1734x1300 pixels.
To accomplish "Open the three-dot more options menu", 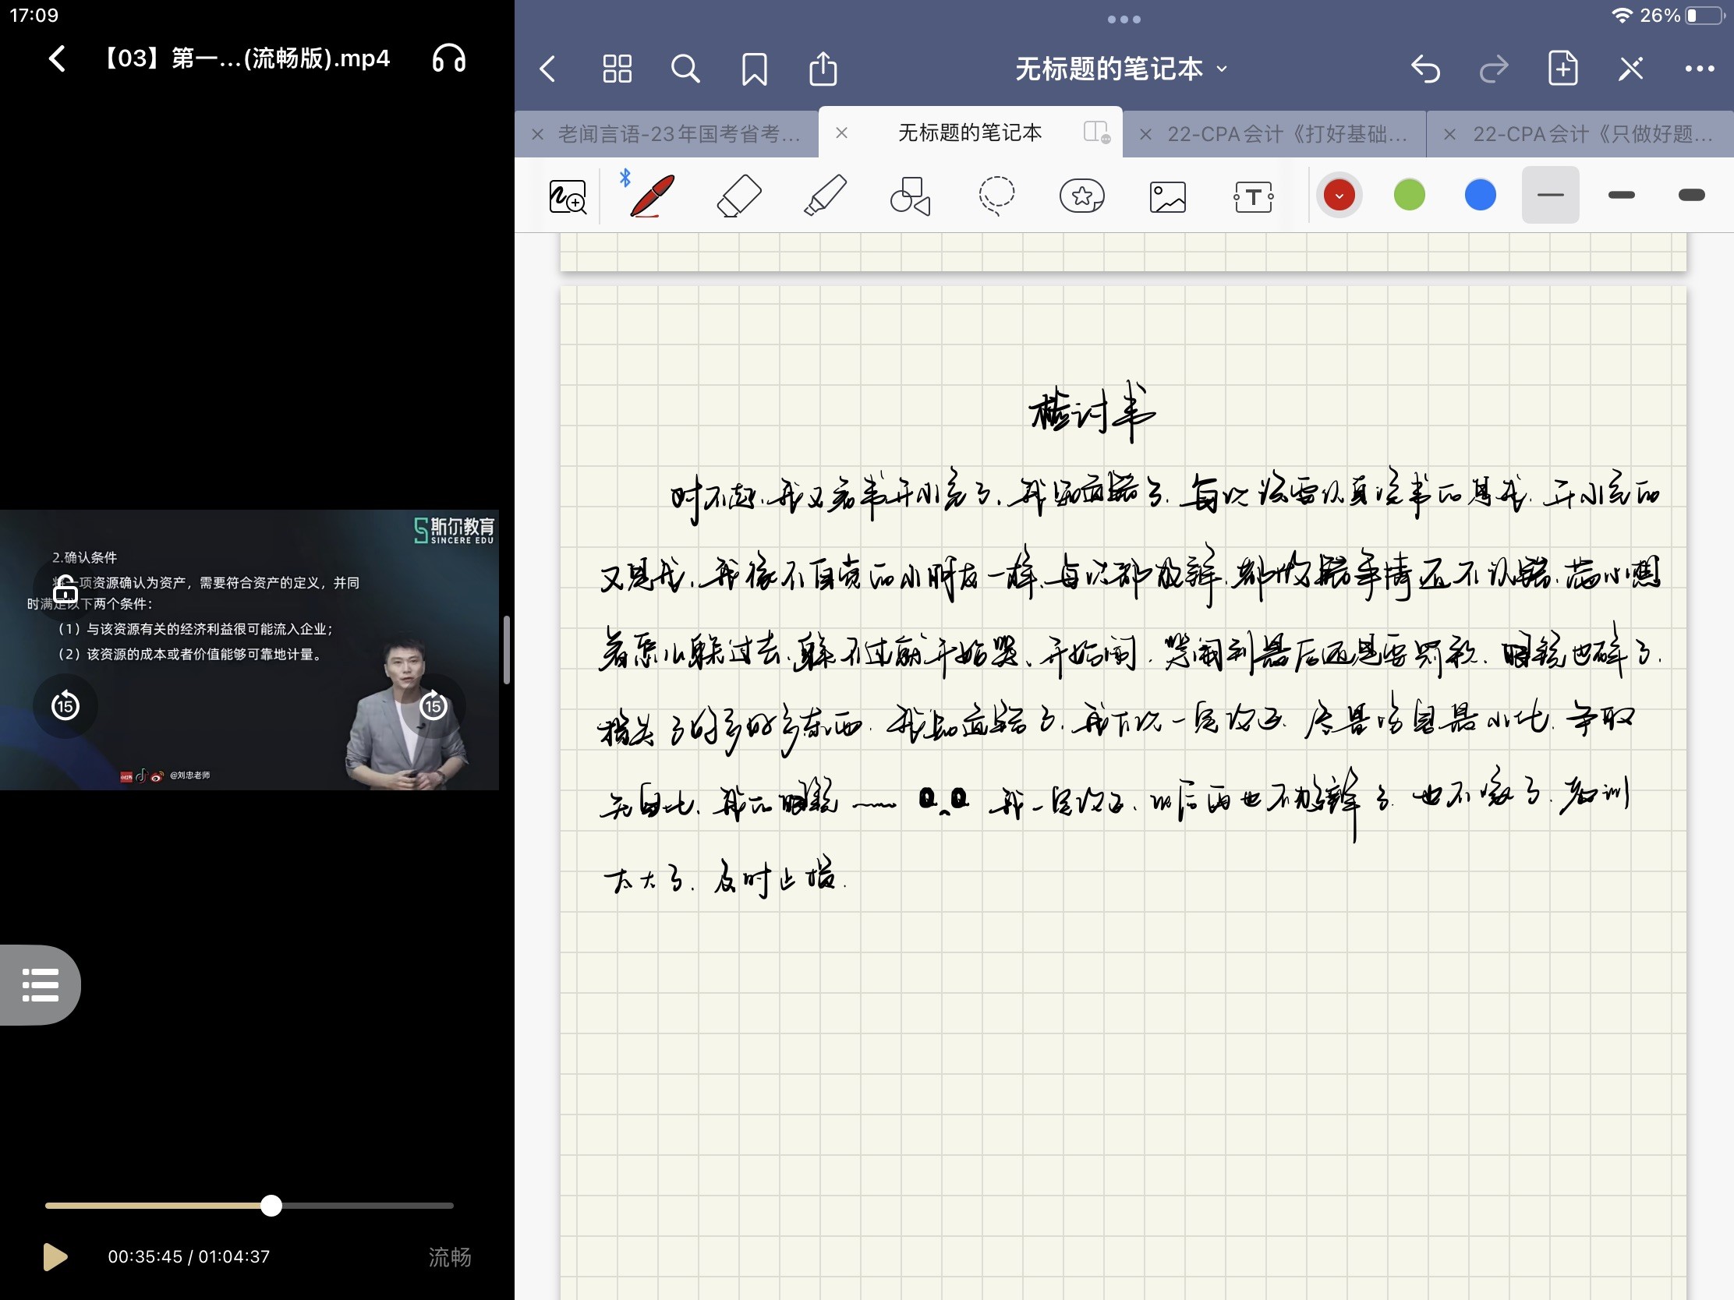I will coord(1699,69).
